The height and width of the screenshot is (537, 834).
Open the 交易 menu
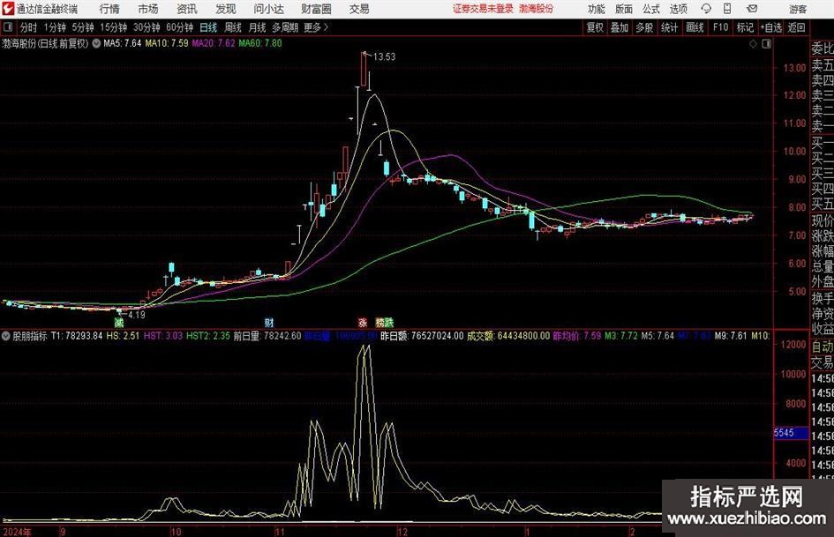[x=359, y=9]
